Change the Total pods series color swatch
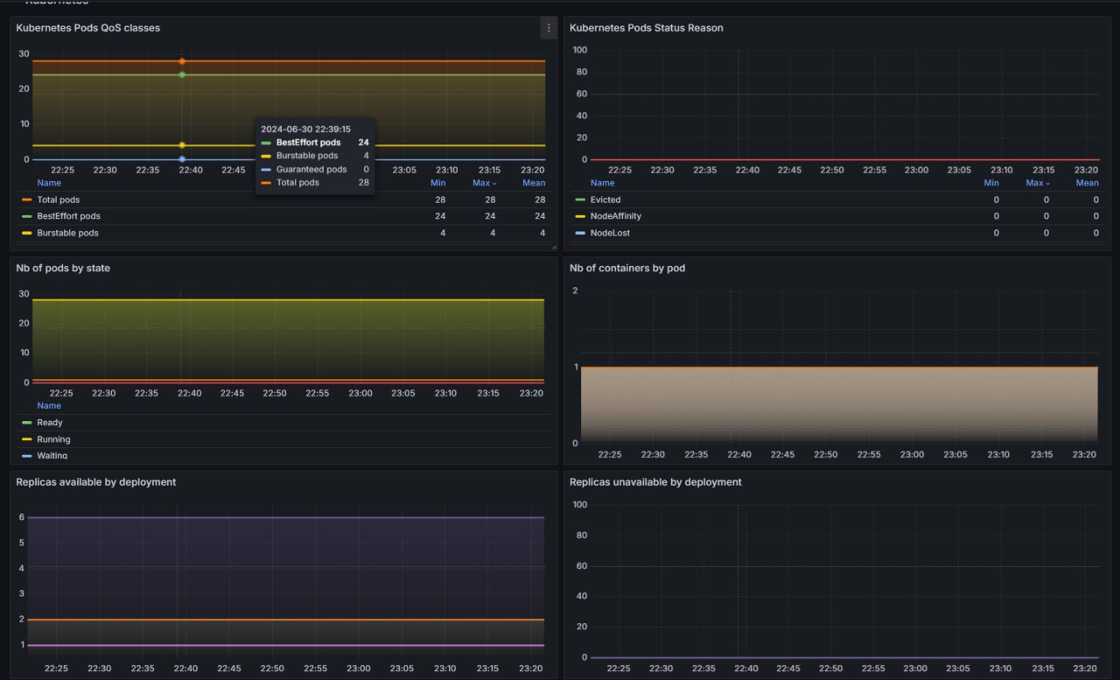This screenshot has height=680, width=1120. click(26, 200)
